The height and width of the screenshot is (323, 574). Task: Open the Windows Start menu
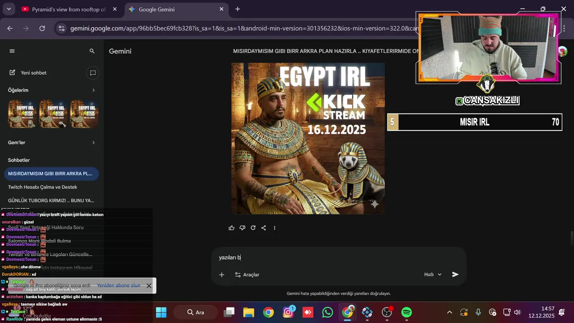pyautogui.click(x=161, y=312)
